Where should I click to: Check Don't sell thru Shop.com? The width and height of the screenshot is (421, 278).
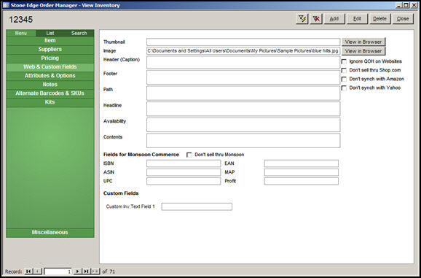tap(344, 71)
